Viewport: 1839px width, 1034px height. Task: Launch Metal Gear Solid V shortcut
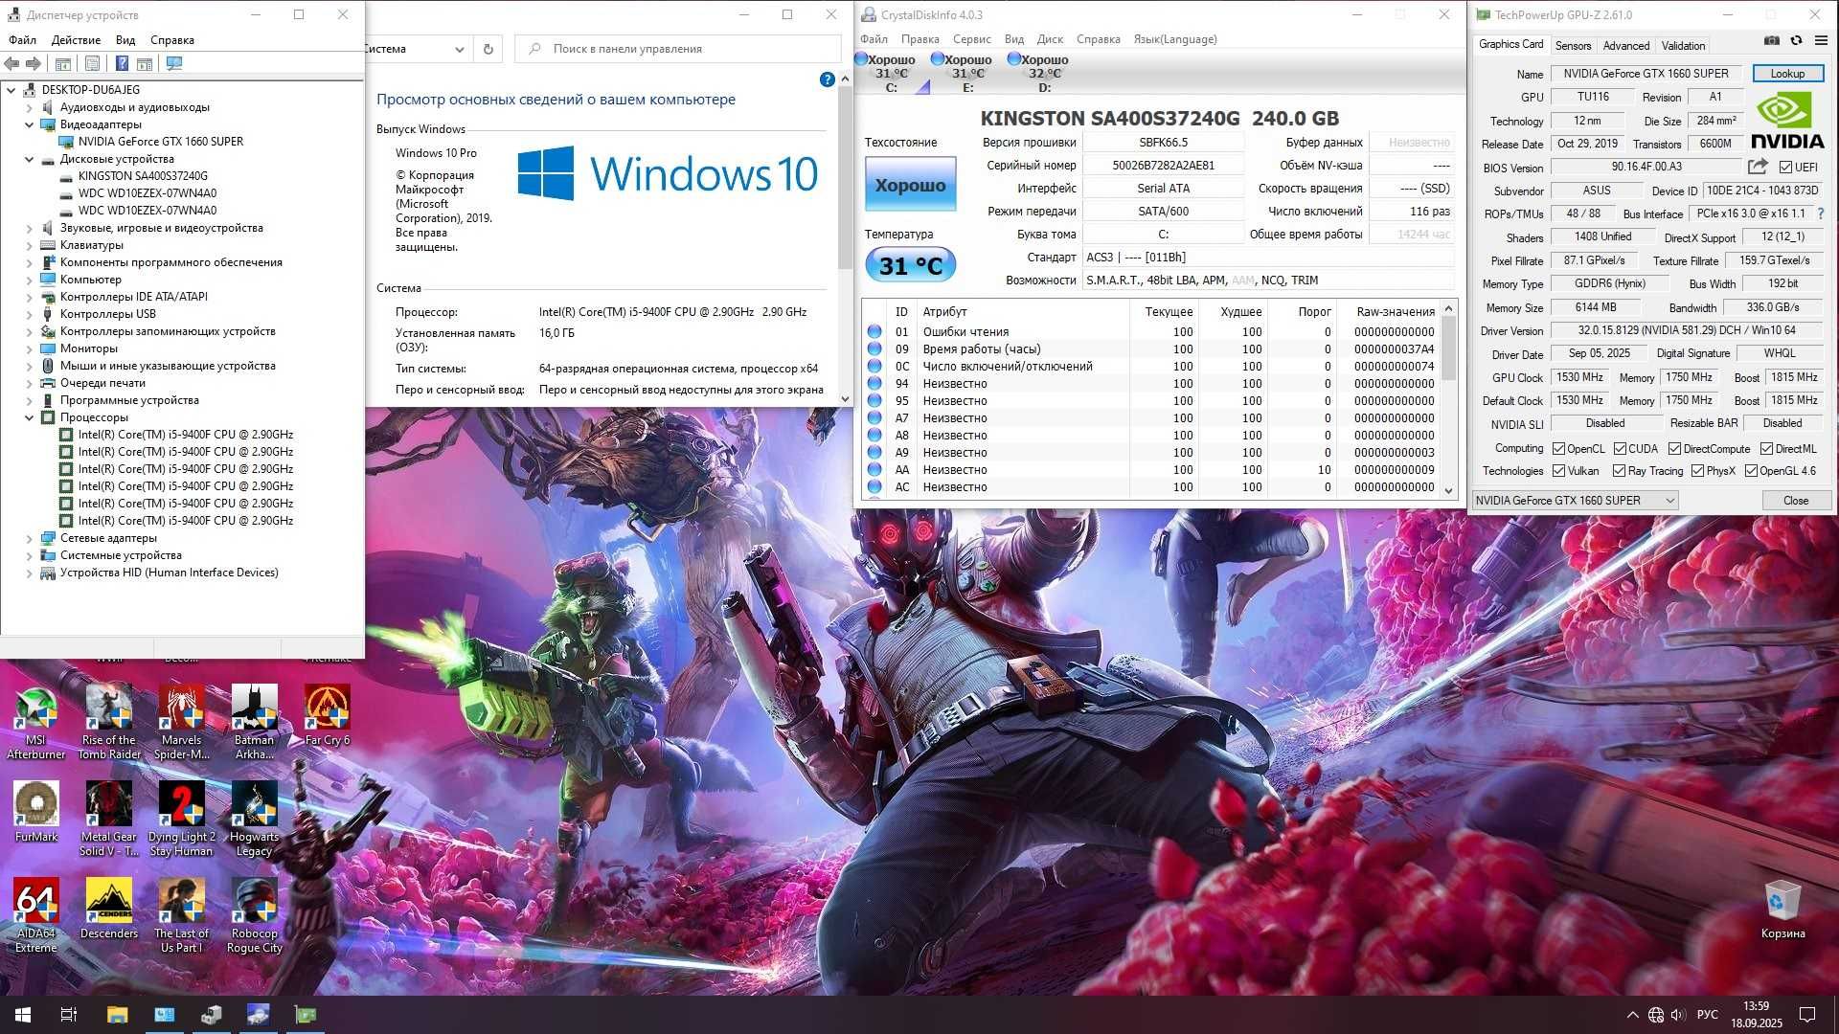(x=109, y=819)
